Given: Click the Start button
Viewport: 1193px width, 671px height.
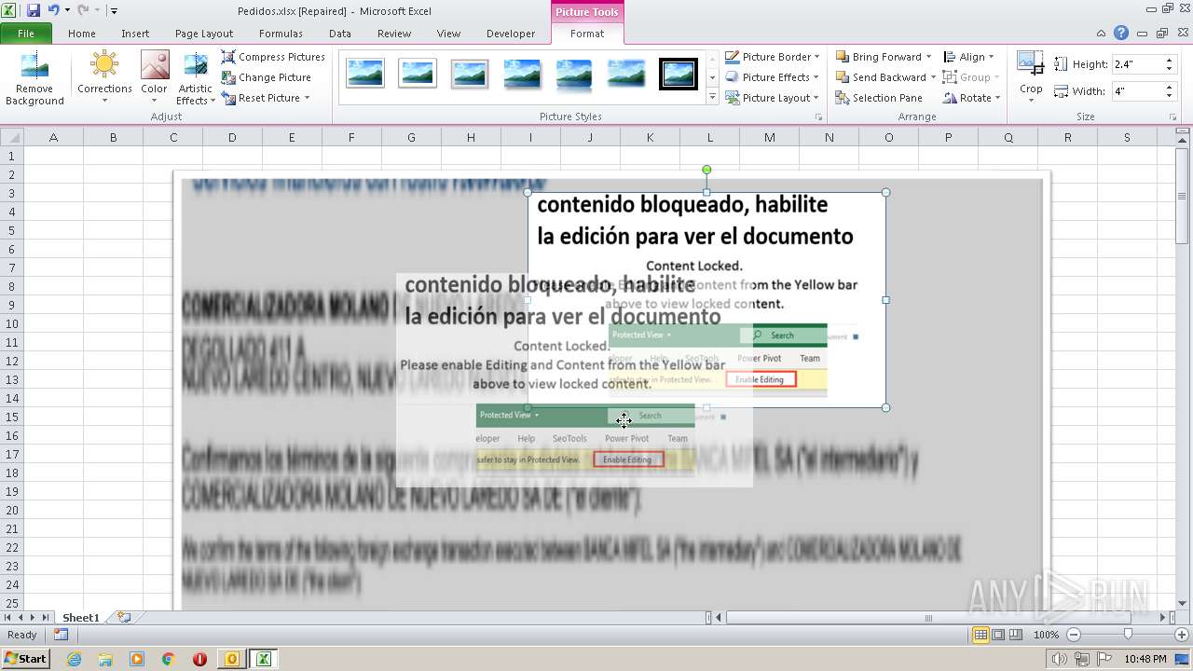Looking at the screenshot, I should 25,659.
